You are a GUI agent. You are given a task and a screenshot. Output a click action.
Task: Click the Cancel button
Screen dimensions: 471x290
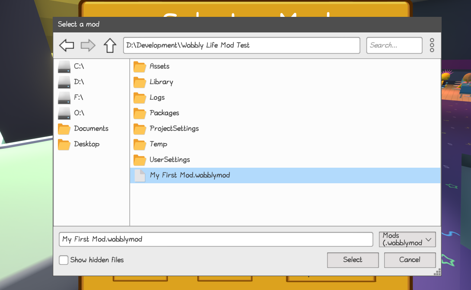tap(410, 260)
